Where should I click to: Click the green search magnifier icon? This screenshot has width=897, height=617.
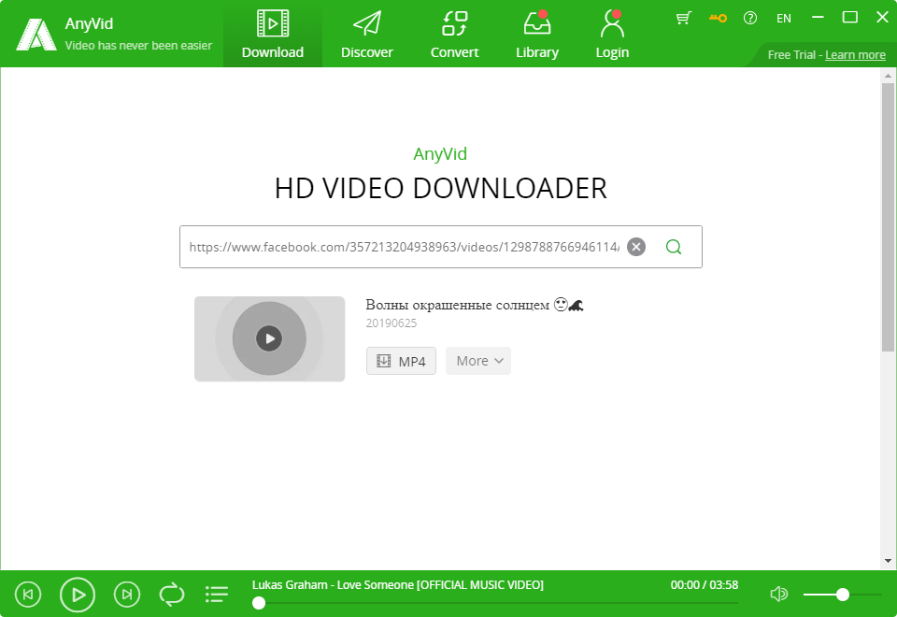tap(674, 247)
